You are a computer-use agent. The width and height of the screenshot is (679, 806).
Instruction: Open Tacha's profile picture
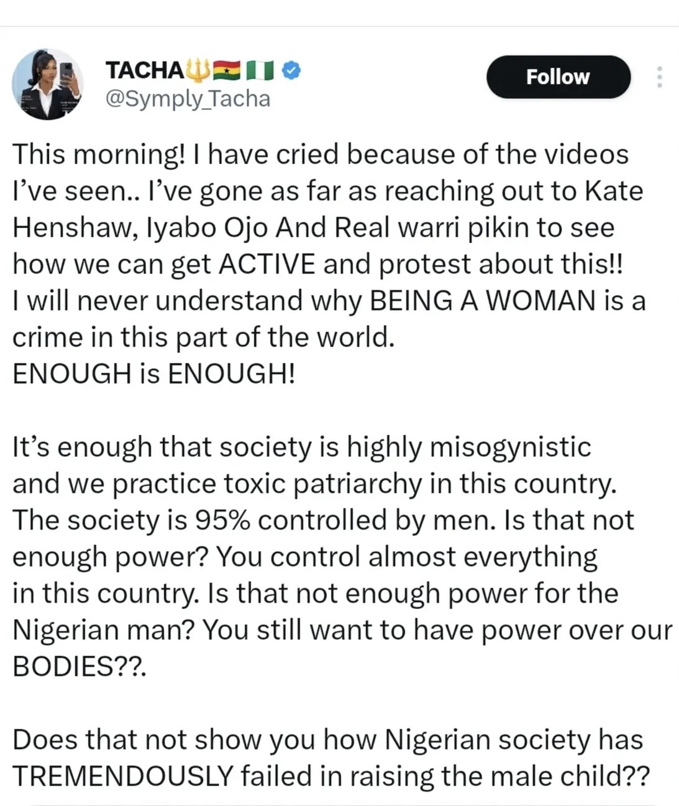point(48,83)
